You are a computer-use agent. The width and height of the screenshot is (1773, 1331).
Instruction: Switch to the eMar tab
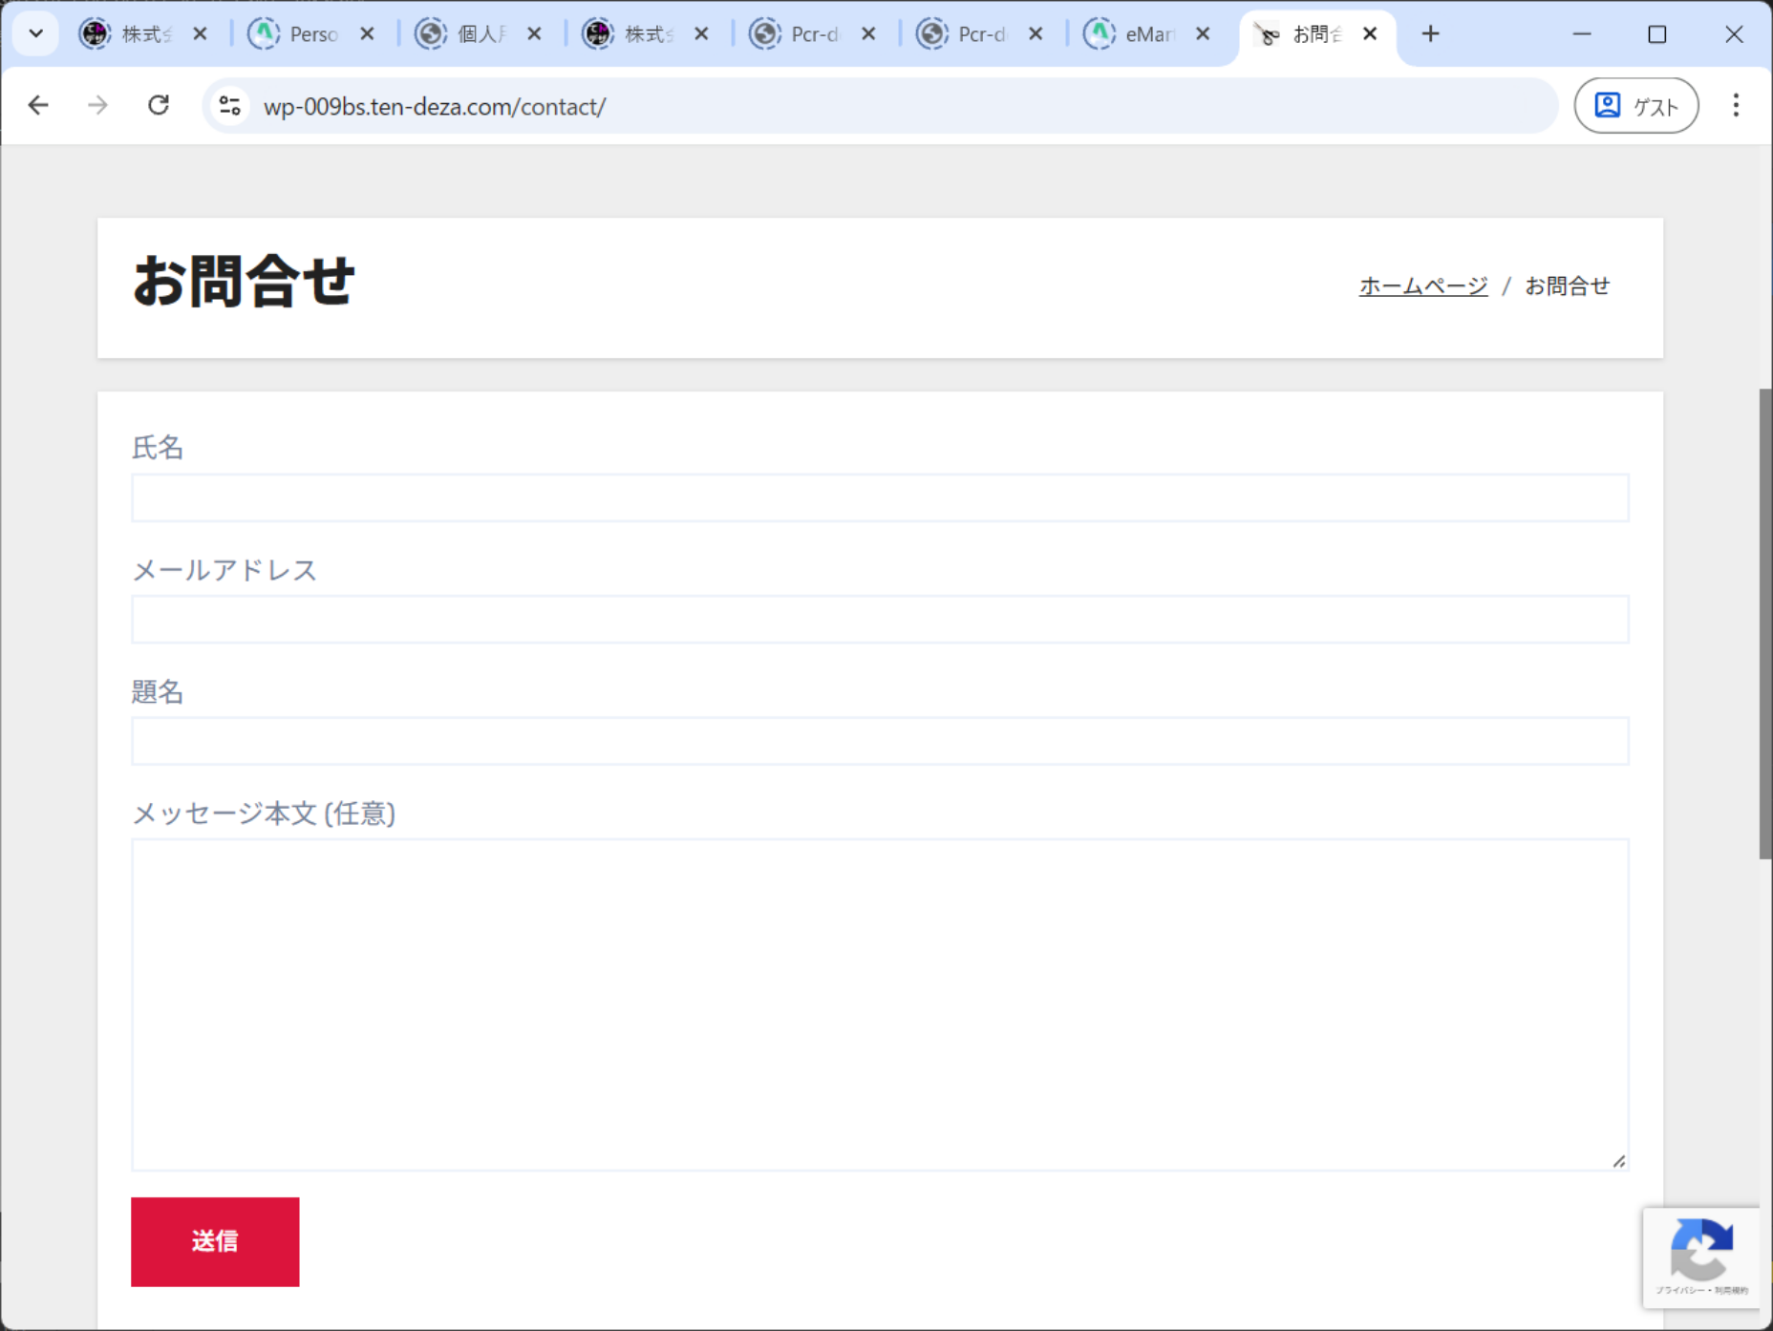pos(1137,34)
